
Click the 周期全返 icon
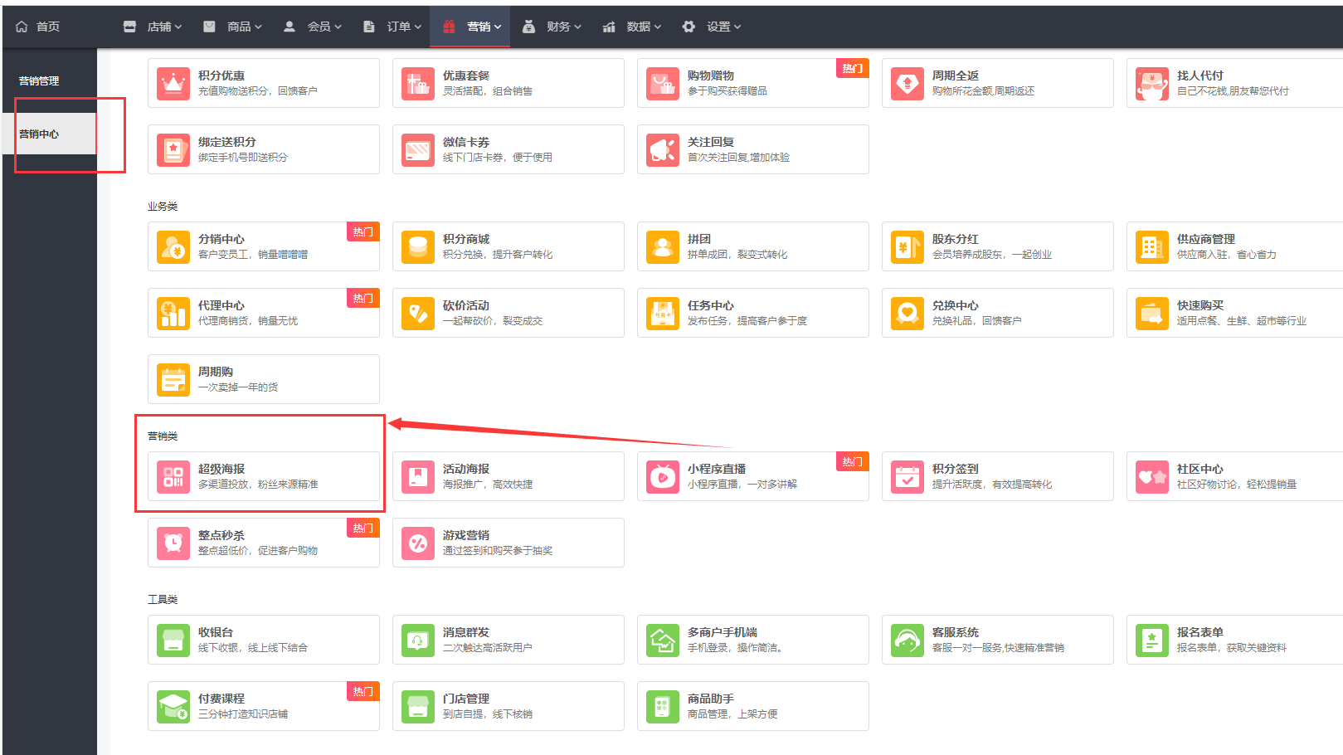coord(907,83)
